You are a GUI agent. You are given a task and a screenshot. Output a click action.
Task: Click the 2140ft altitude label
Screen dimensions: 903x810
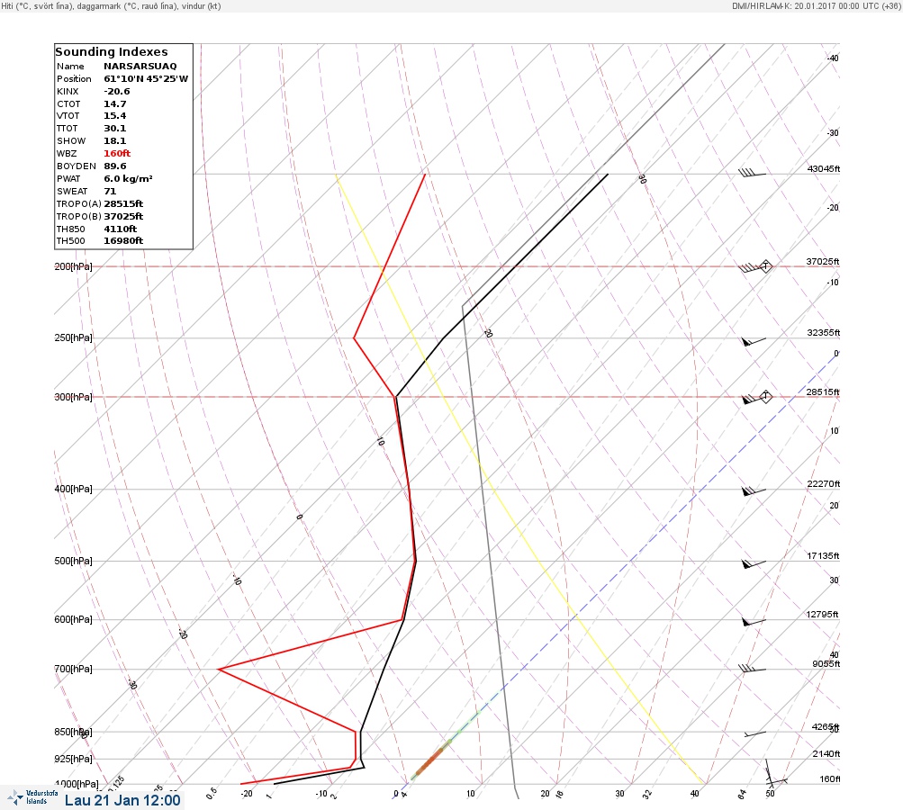tap(826, 753)
